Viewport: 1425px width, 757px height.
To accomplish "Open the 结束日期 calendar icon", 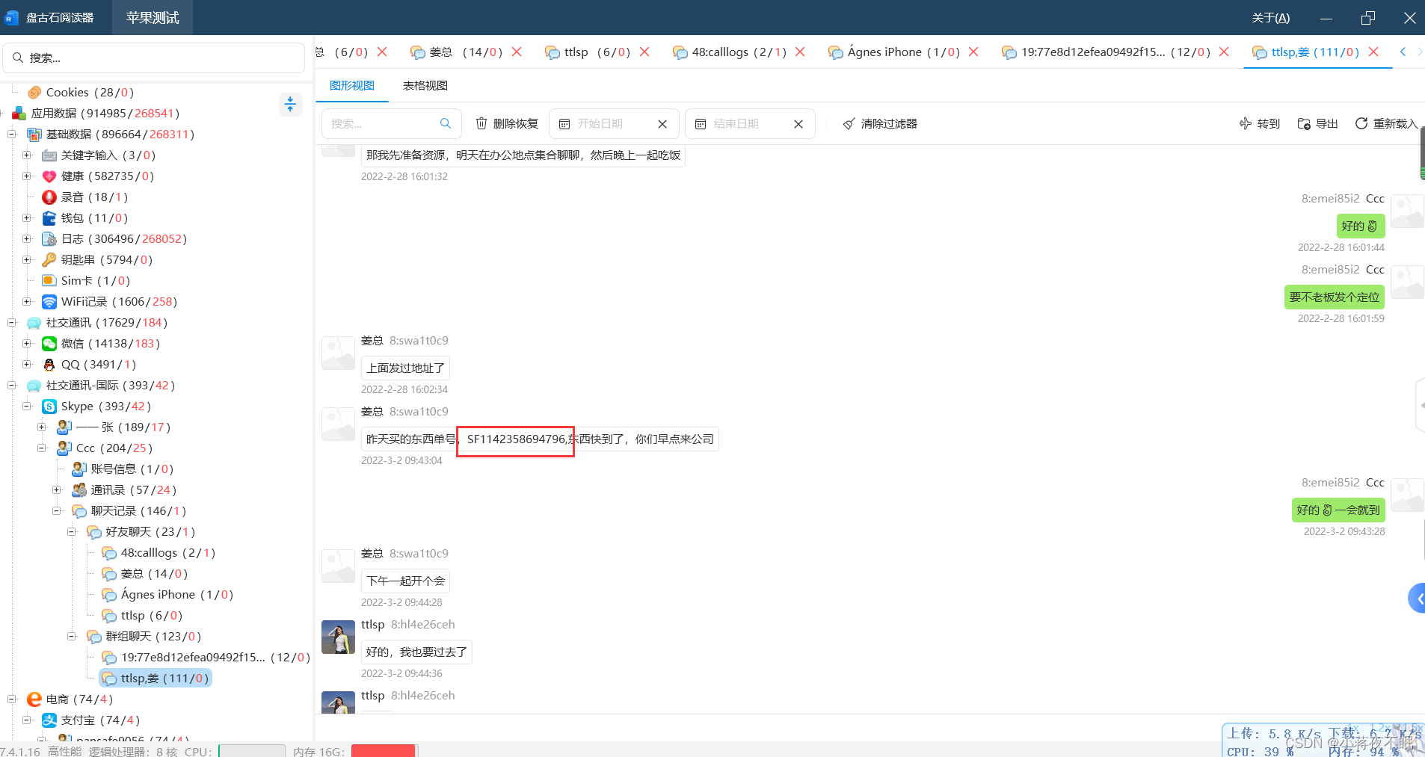I will pos(701,123).
